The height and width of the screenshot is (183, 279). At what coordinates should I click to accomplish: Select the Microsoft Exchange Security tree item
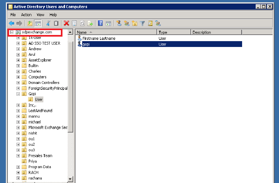48,128
